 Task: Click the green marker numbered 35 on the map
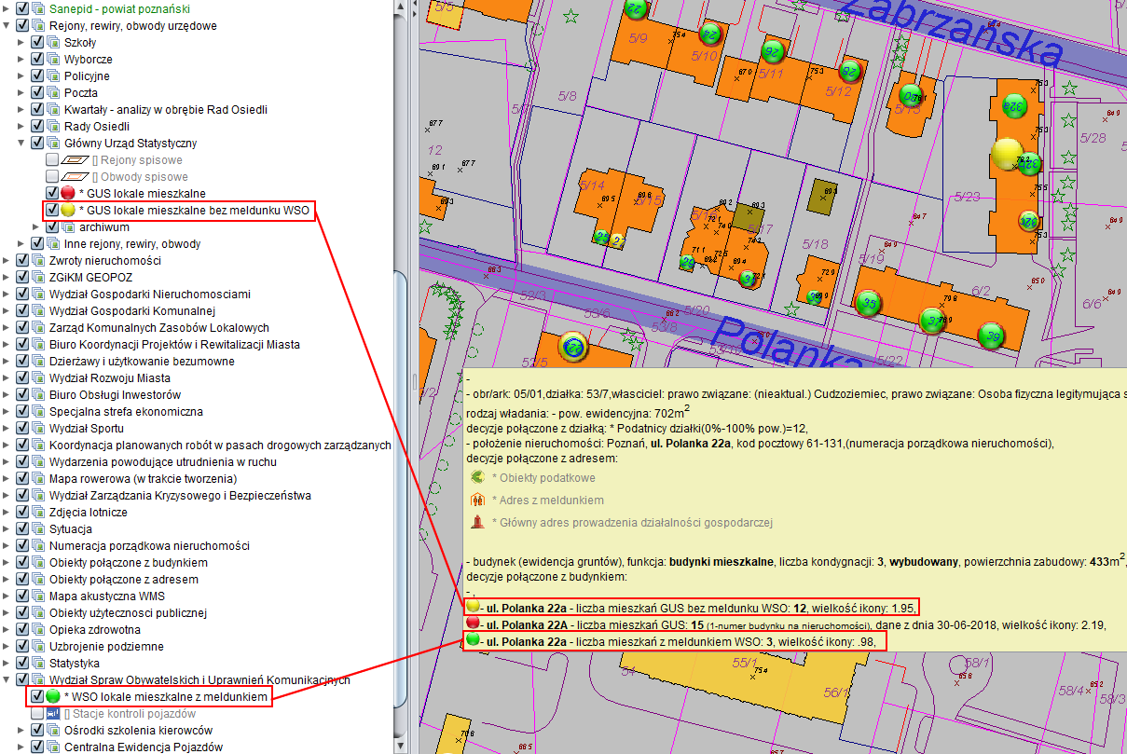pos(869,304)
